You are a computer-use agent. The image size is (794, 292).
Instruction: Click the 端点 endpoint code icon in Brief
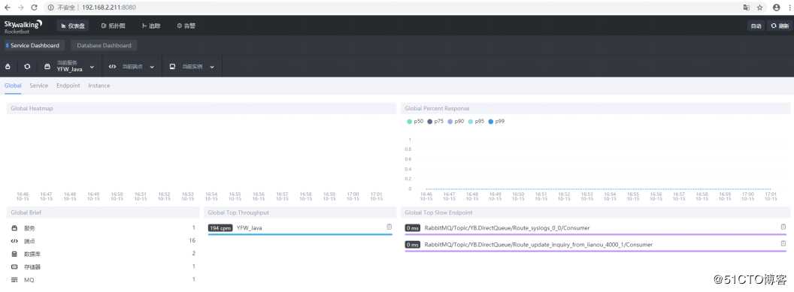[14, 241]
